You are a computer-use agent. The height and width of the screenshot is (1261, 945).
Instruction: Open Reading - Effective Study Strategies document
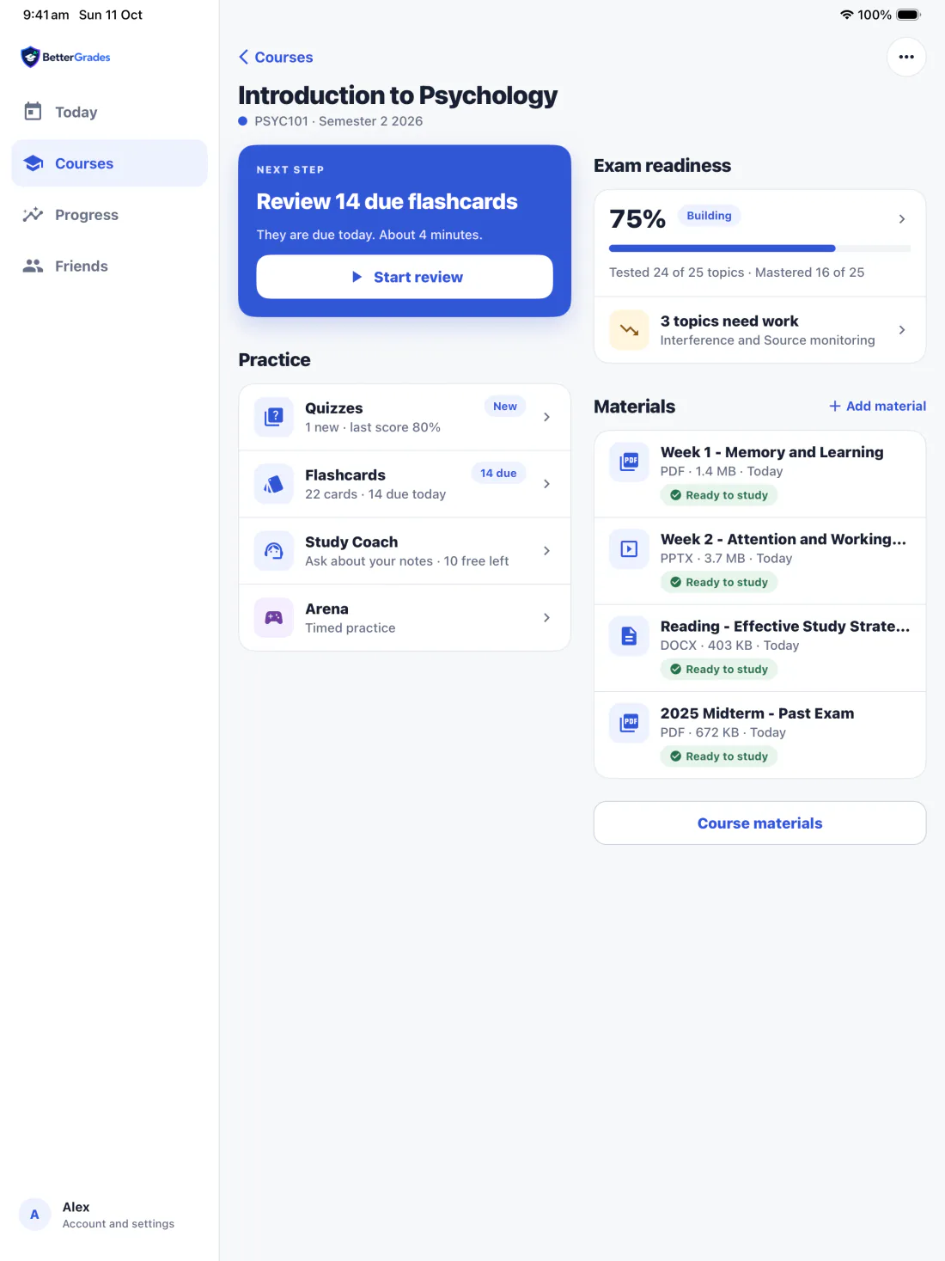coord(759,648)
